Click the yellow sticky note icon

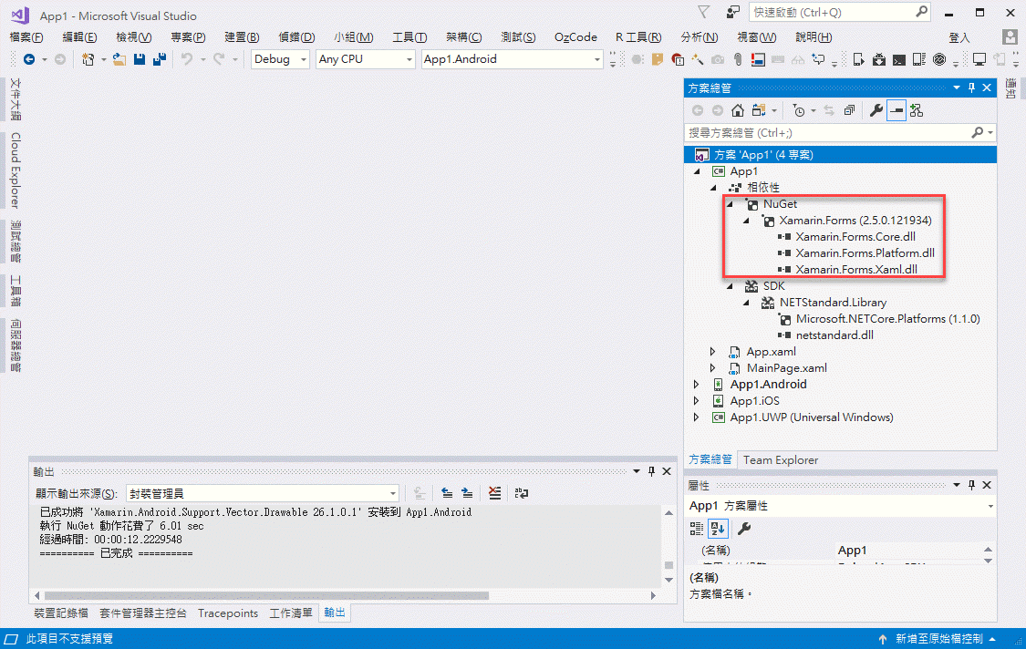pos(658,59)
